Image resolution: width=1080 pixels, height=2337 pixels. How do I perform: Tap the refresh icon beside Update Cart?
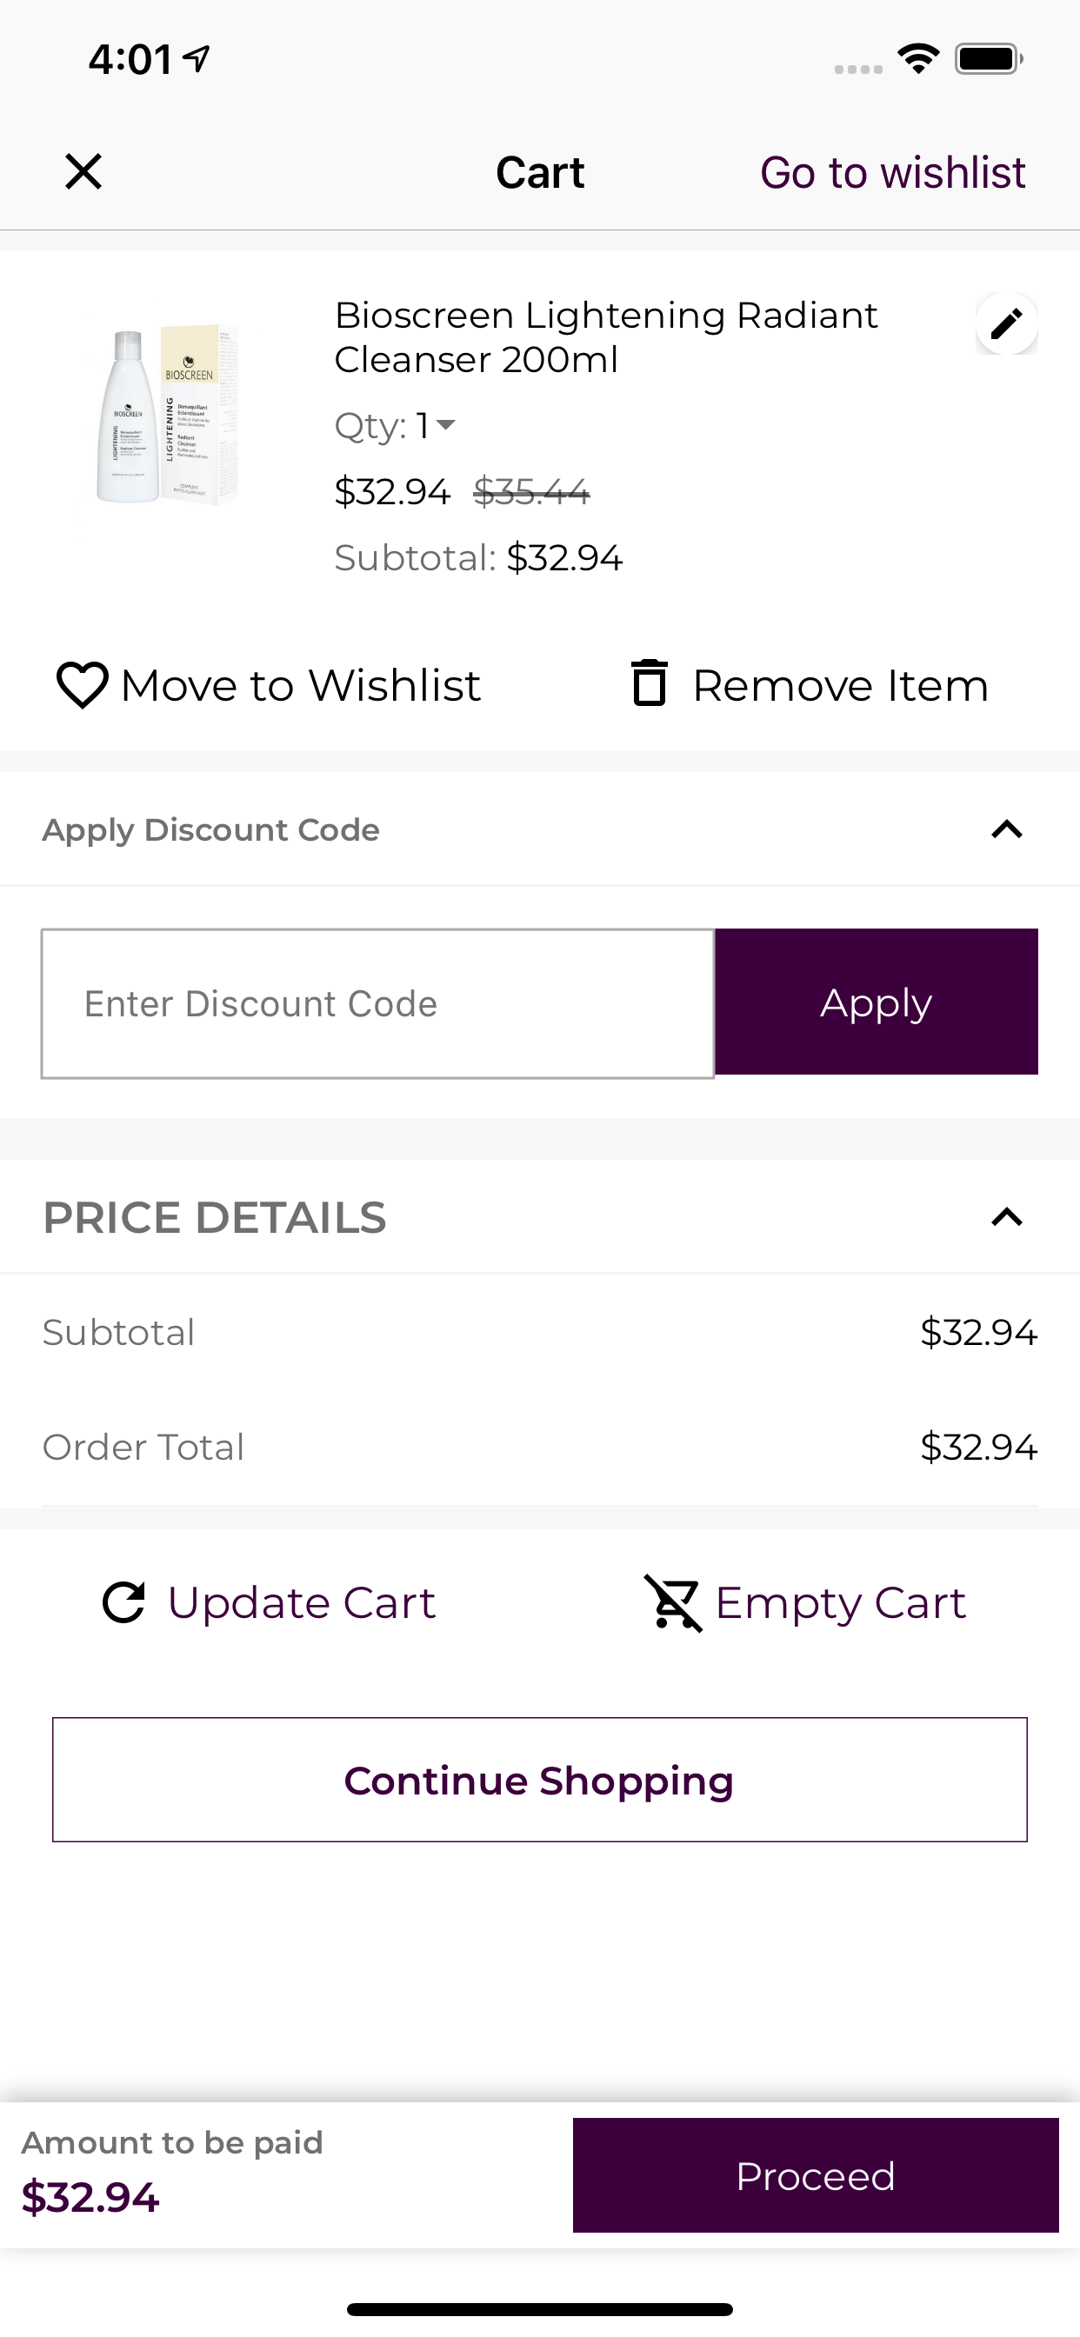(x=124, y=1602)
